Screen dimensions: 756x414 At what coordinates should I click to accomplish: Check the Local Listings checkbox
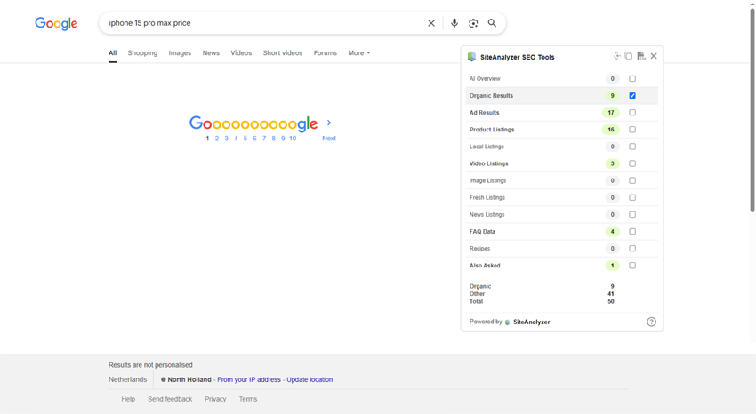pyautogui.click(x=632, y=147)
